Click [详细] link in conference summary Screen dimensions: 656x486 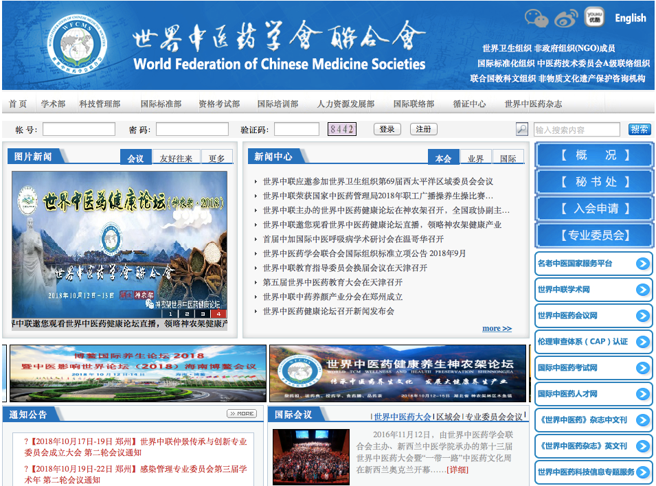tap(457, 470)
